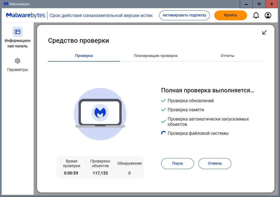Click the Malwarebytes logo in header
Image resolution: width=280 pixels, height=197 pixels.
click(25, 15)
